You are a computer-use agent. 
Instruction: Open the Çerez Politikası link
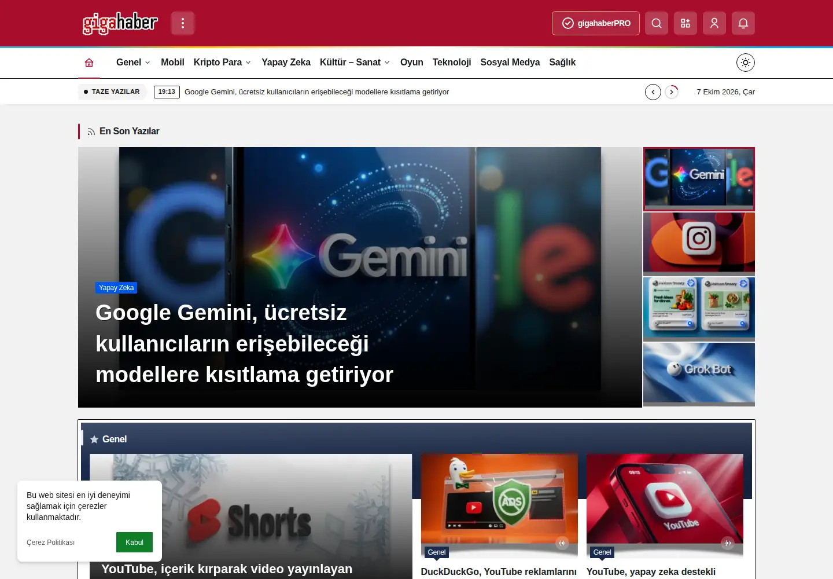tap(50, 543)
